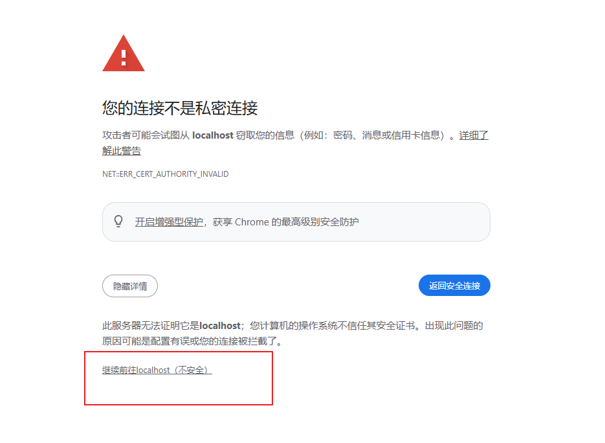Screen dimensions: 605x443
Task: Click bold localhost in the attacker warning sentence
Action: click(213, 135)
